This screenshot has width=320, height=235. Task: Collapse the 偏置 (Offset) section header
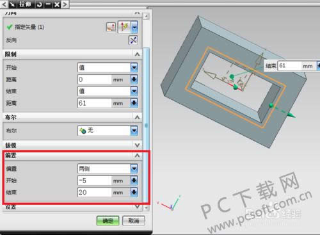pyautogui.click(x=137, y=156)
